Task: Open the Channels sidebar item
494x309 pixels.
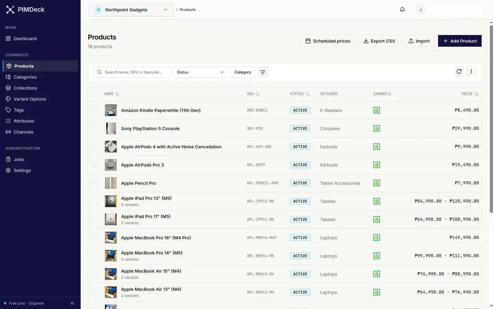Action: coord(40,132)
